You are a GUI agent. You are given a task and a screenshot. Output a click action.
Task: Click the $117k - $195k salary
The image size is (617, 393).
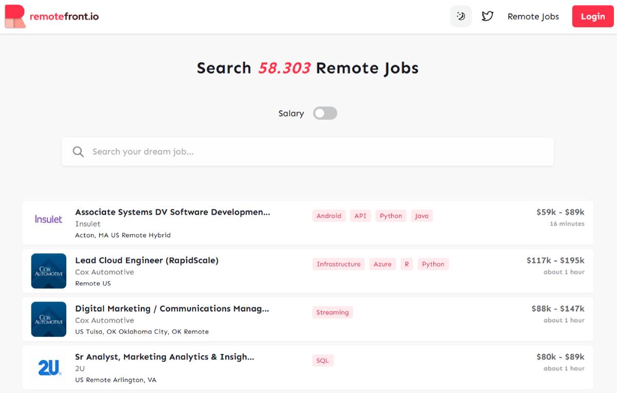555,260
